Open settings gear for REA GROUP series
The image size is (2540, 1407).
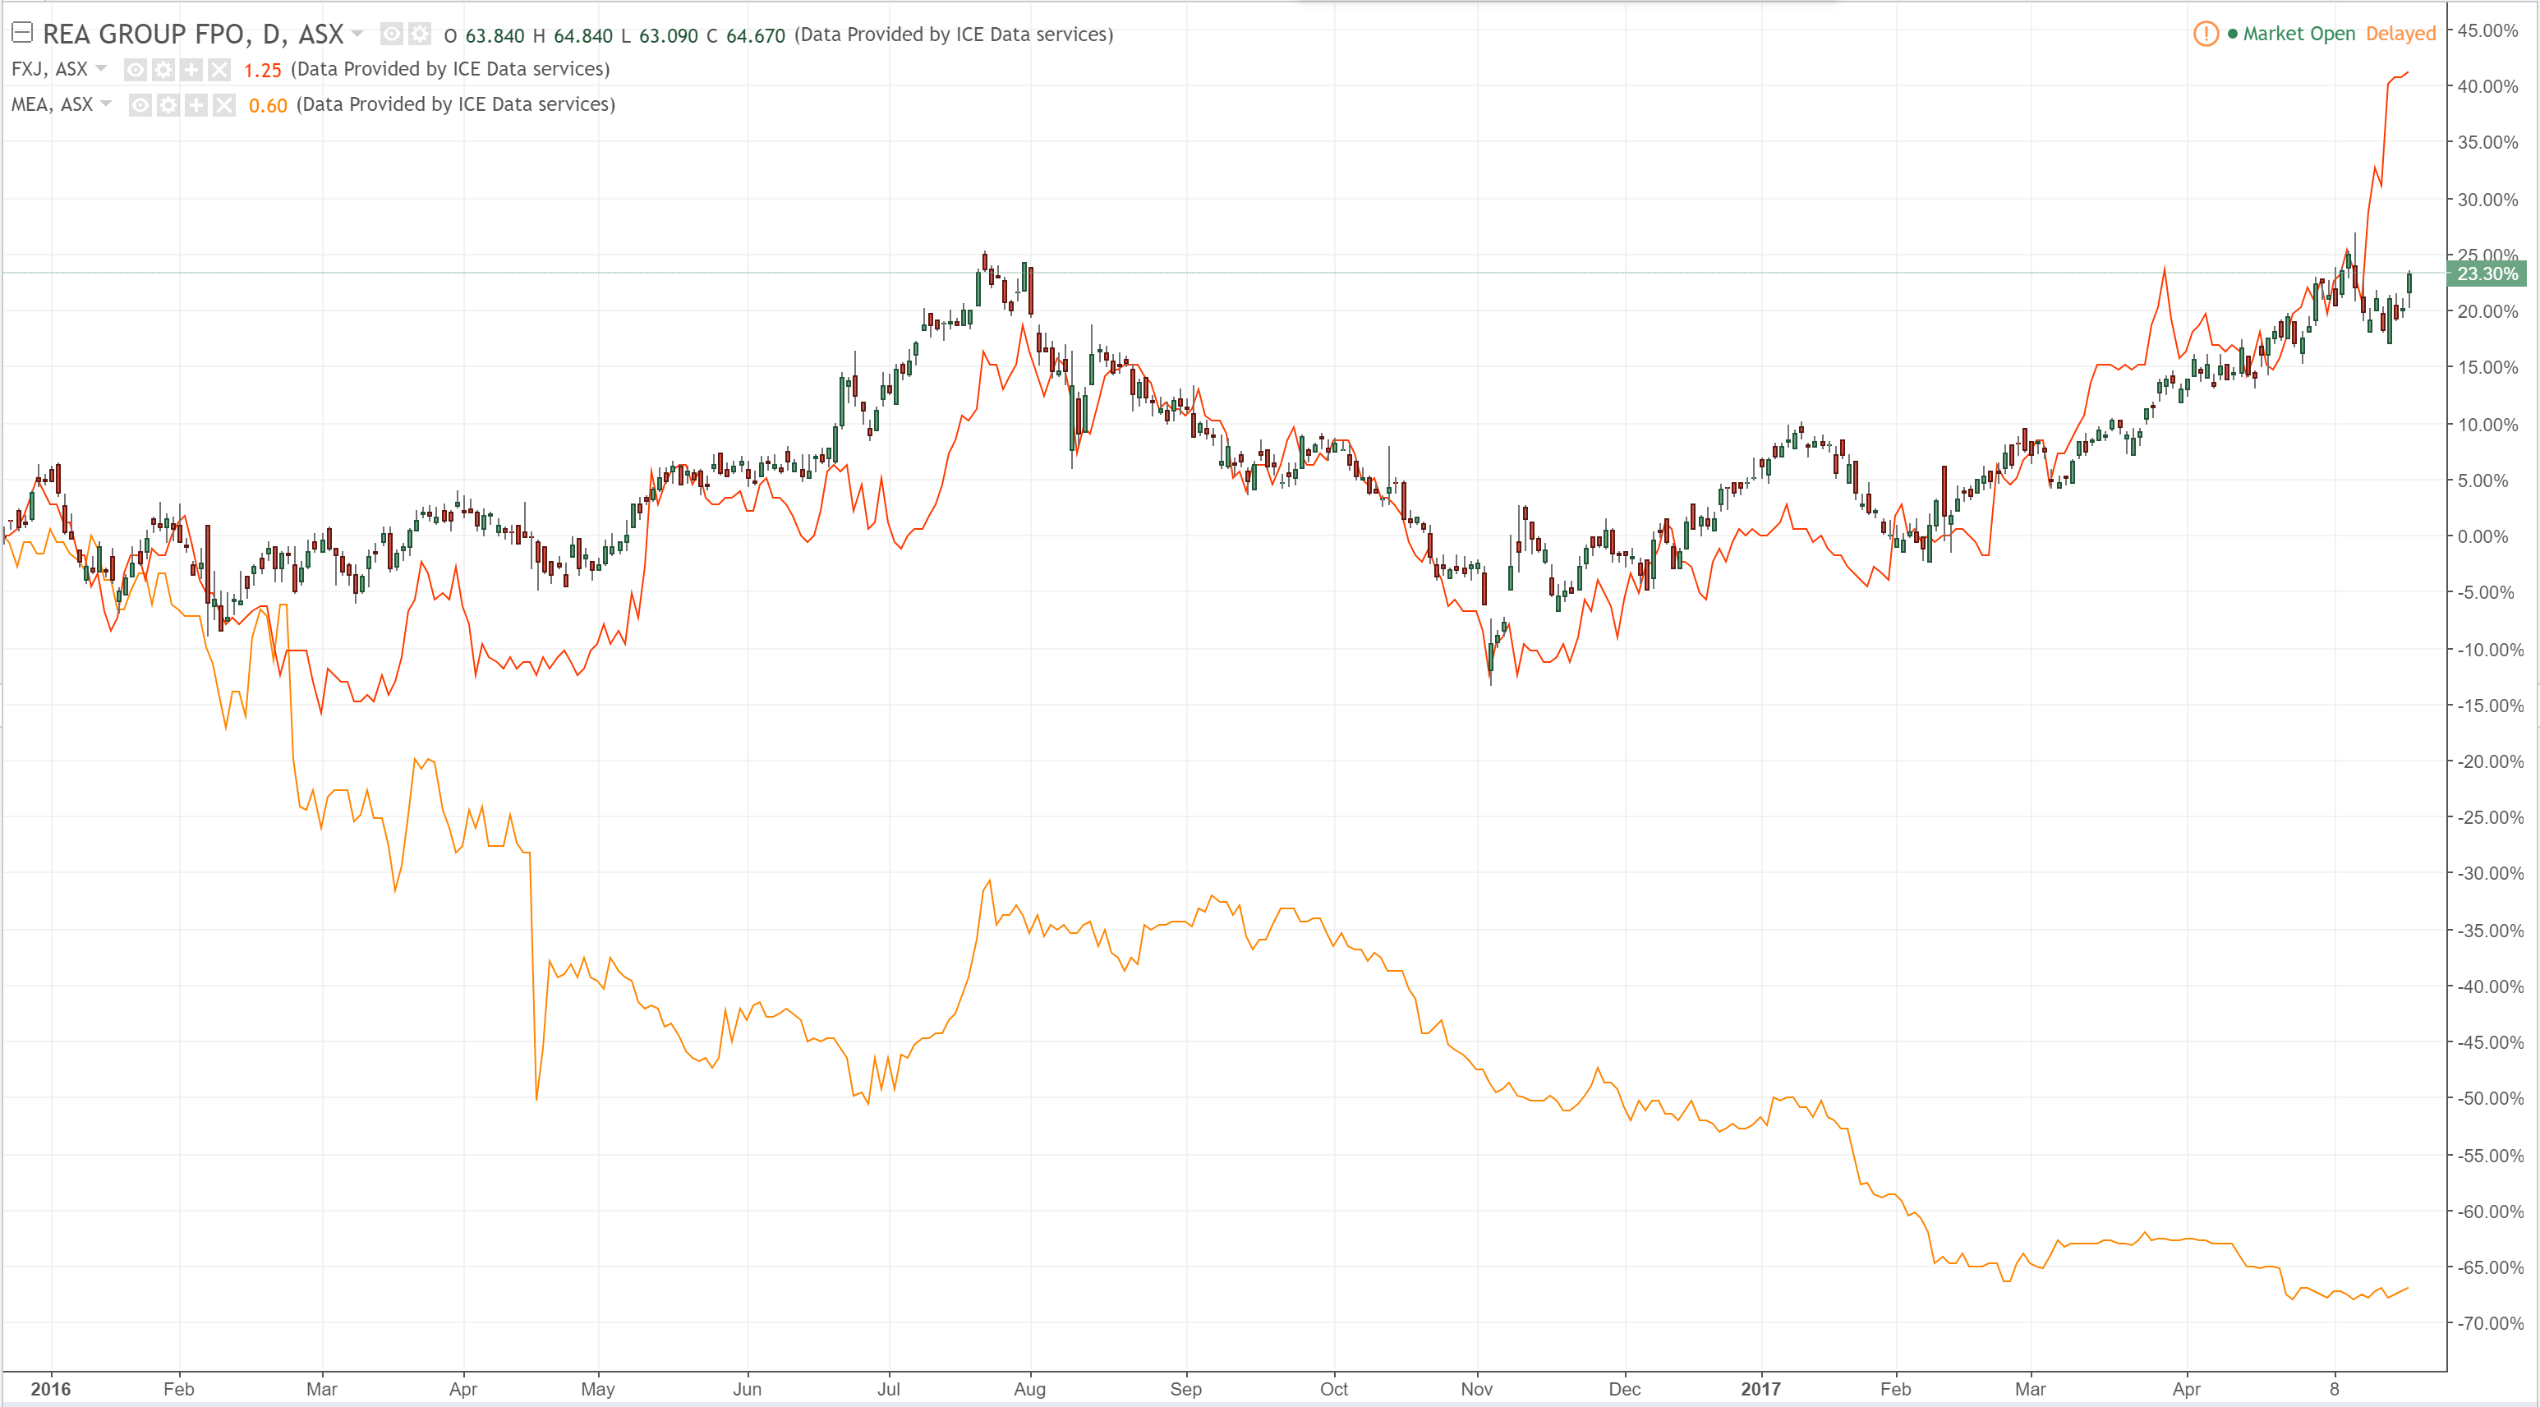pyautogui.click(x=420, y=34)
